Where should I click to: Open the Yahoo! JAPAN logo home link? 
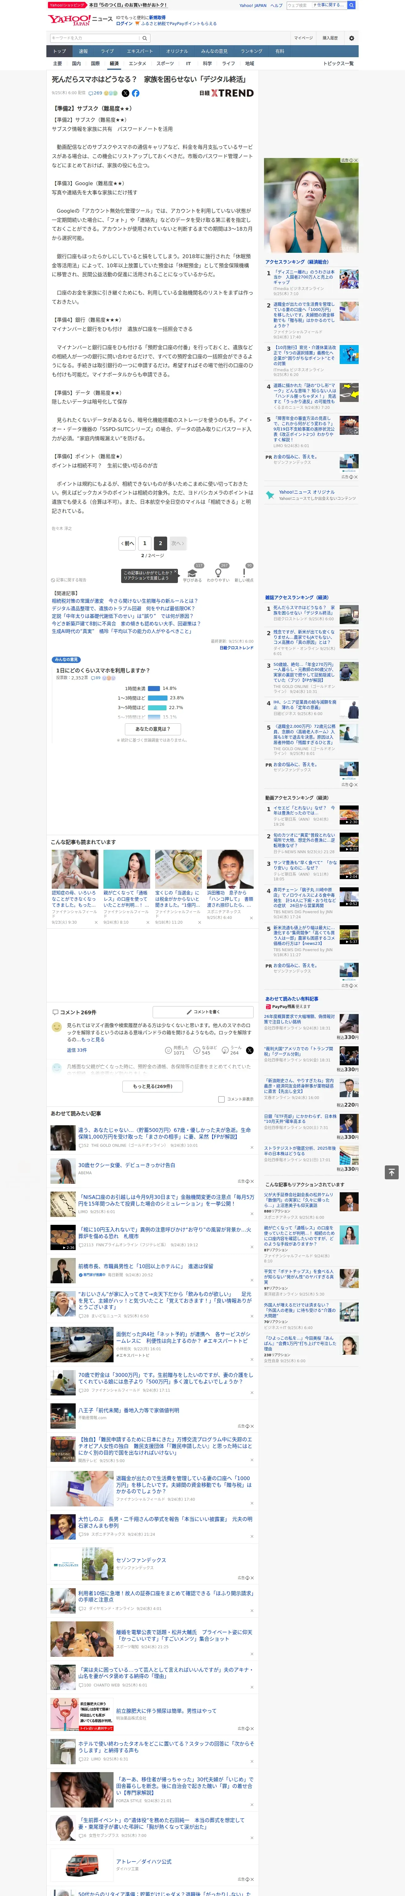[x=69, y=20]
